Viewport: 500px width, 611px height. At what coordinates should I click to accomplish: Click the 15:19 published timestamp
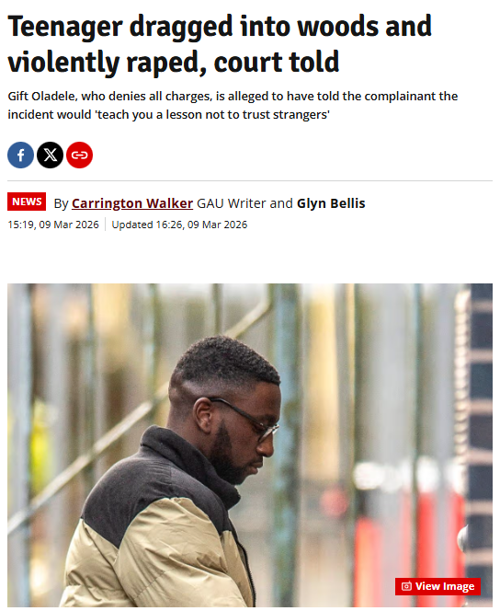pos(53,225)
